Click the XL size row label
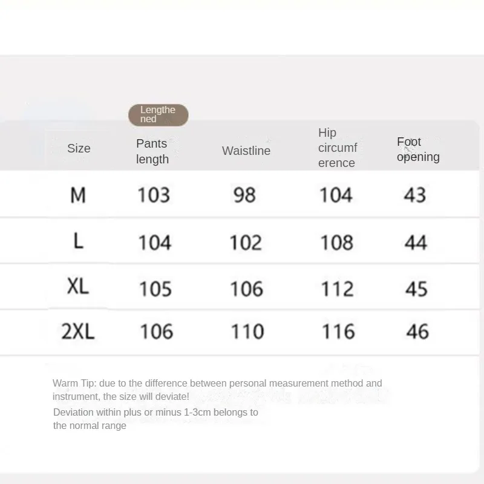The width and height of the screenshot is (484, 484). [x=78, y=286]
